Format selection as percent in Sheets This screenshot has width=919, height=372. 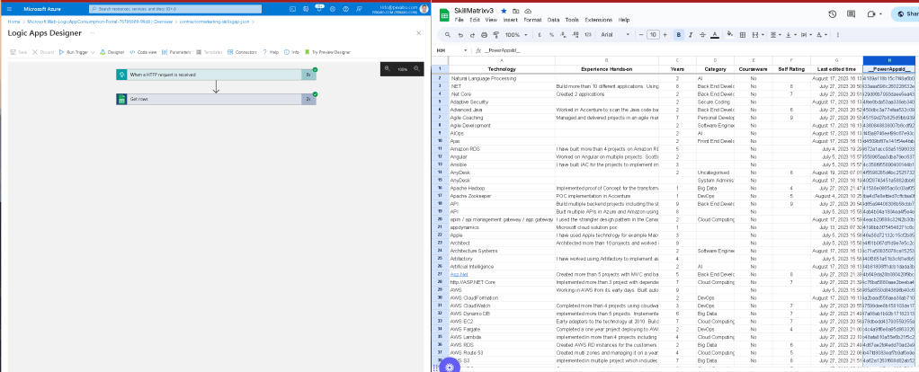(x=551, y=34)
